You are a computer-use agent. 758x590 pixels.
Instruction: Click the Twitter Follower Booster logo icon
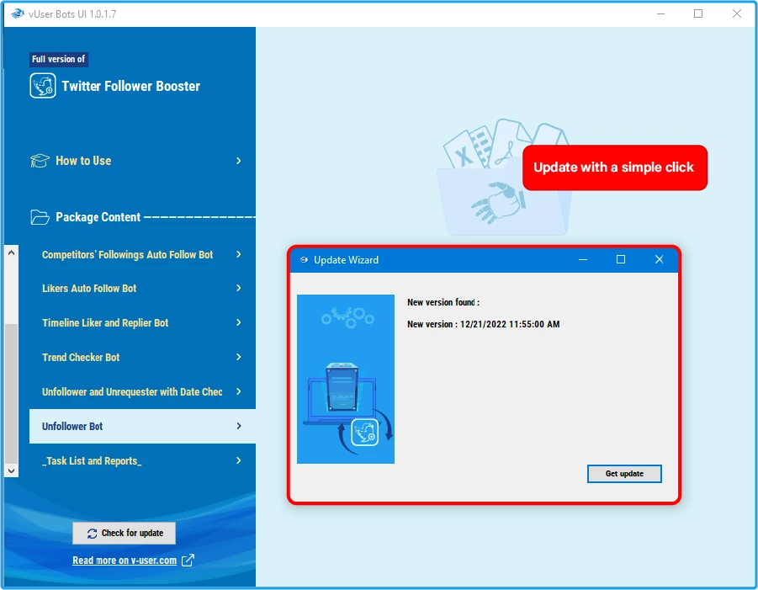pos(43,86)
